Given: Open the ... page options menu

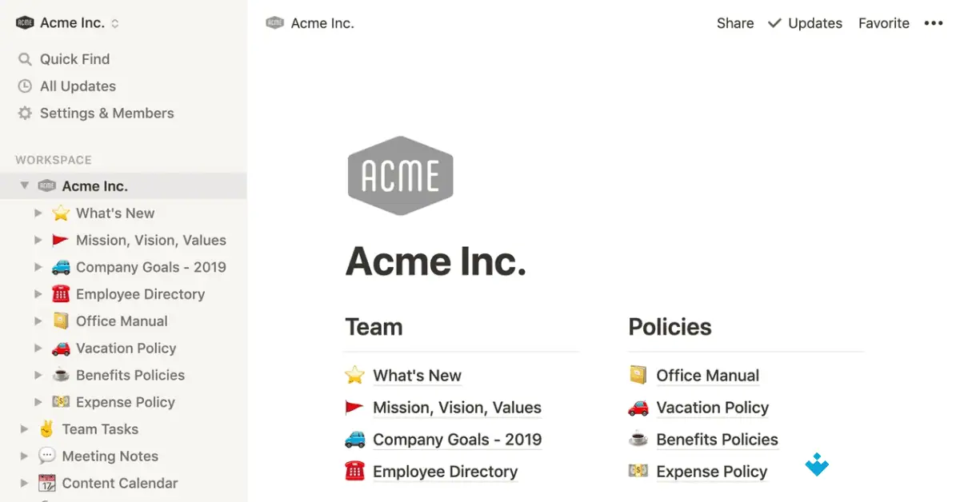Looking at the screenshot, I should point(934,23).
